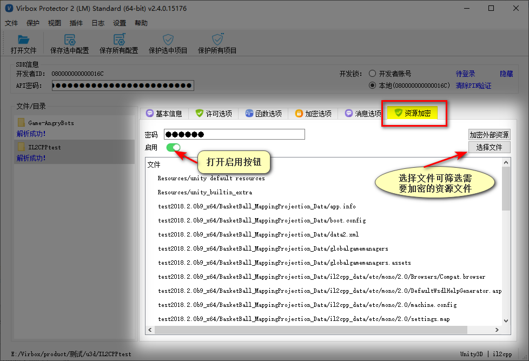The image size is (529, 361).
Task: Open the 文件 menu
Action: pyautogui.click(x=11, y=23)
